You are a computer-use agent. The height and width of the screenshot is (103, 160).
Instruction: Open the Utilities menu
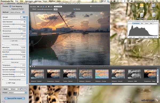[38, 1]
